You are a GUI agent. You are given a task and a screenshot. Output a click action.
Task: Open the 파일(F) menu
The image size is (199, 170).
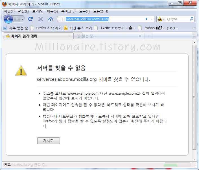point(9,11)
